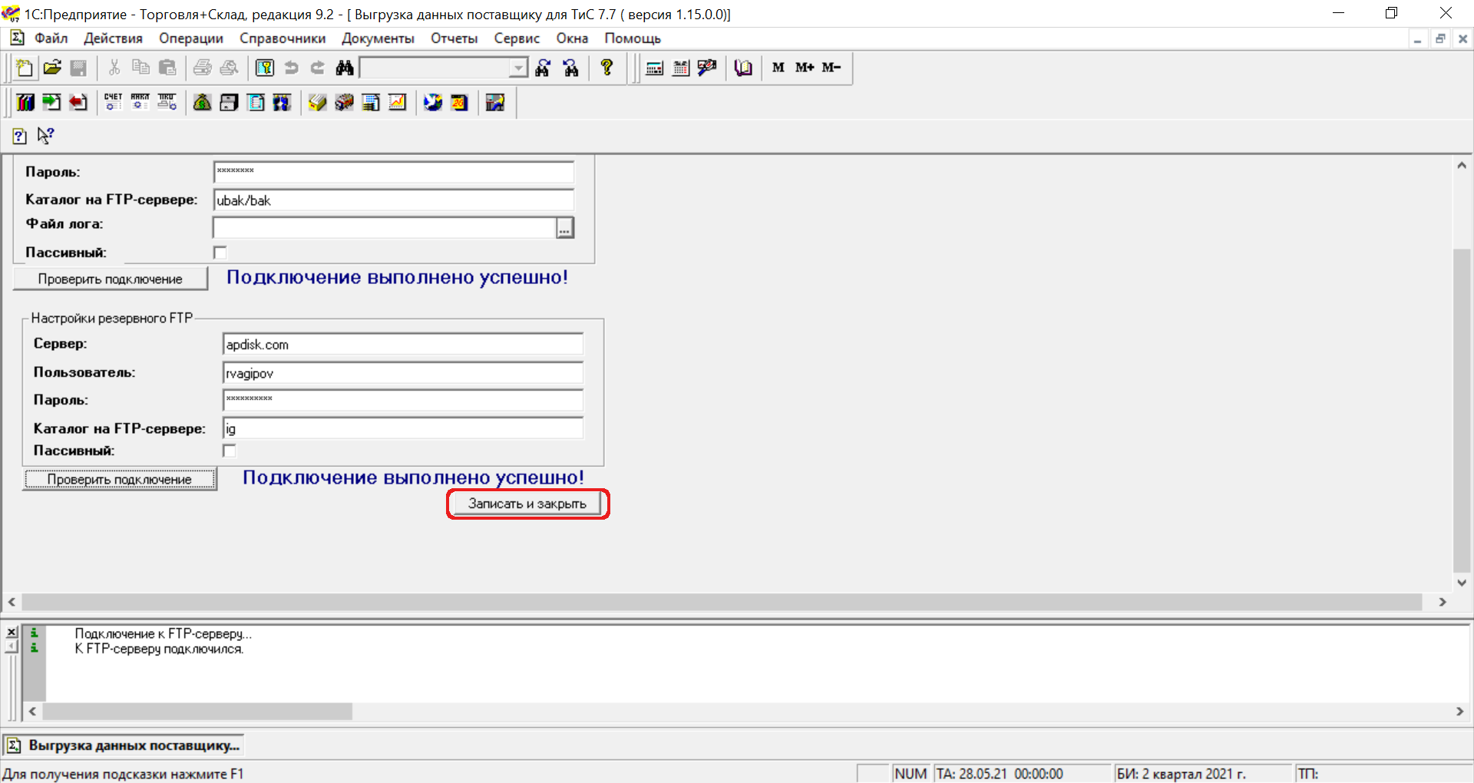Click the message panel horizontal scrollbar thumb
Image resolution: width=1474 pixels, height=783 pixels.
click(197, 712)
